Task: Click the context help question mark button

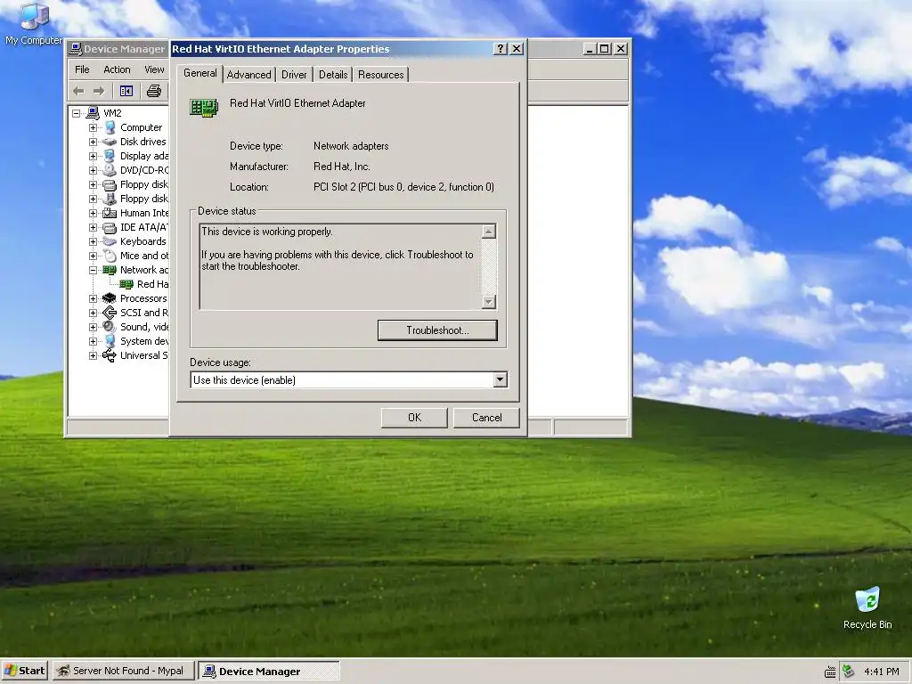Action: tap(501, 49)
